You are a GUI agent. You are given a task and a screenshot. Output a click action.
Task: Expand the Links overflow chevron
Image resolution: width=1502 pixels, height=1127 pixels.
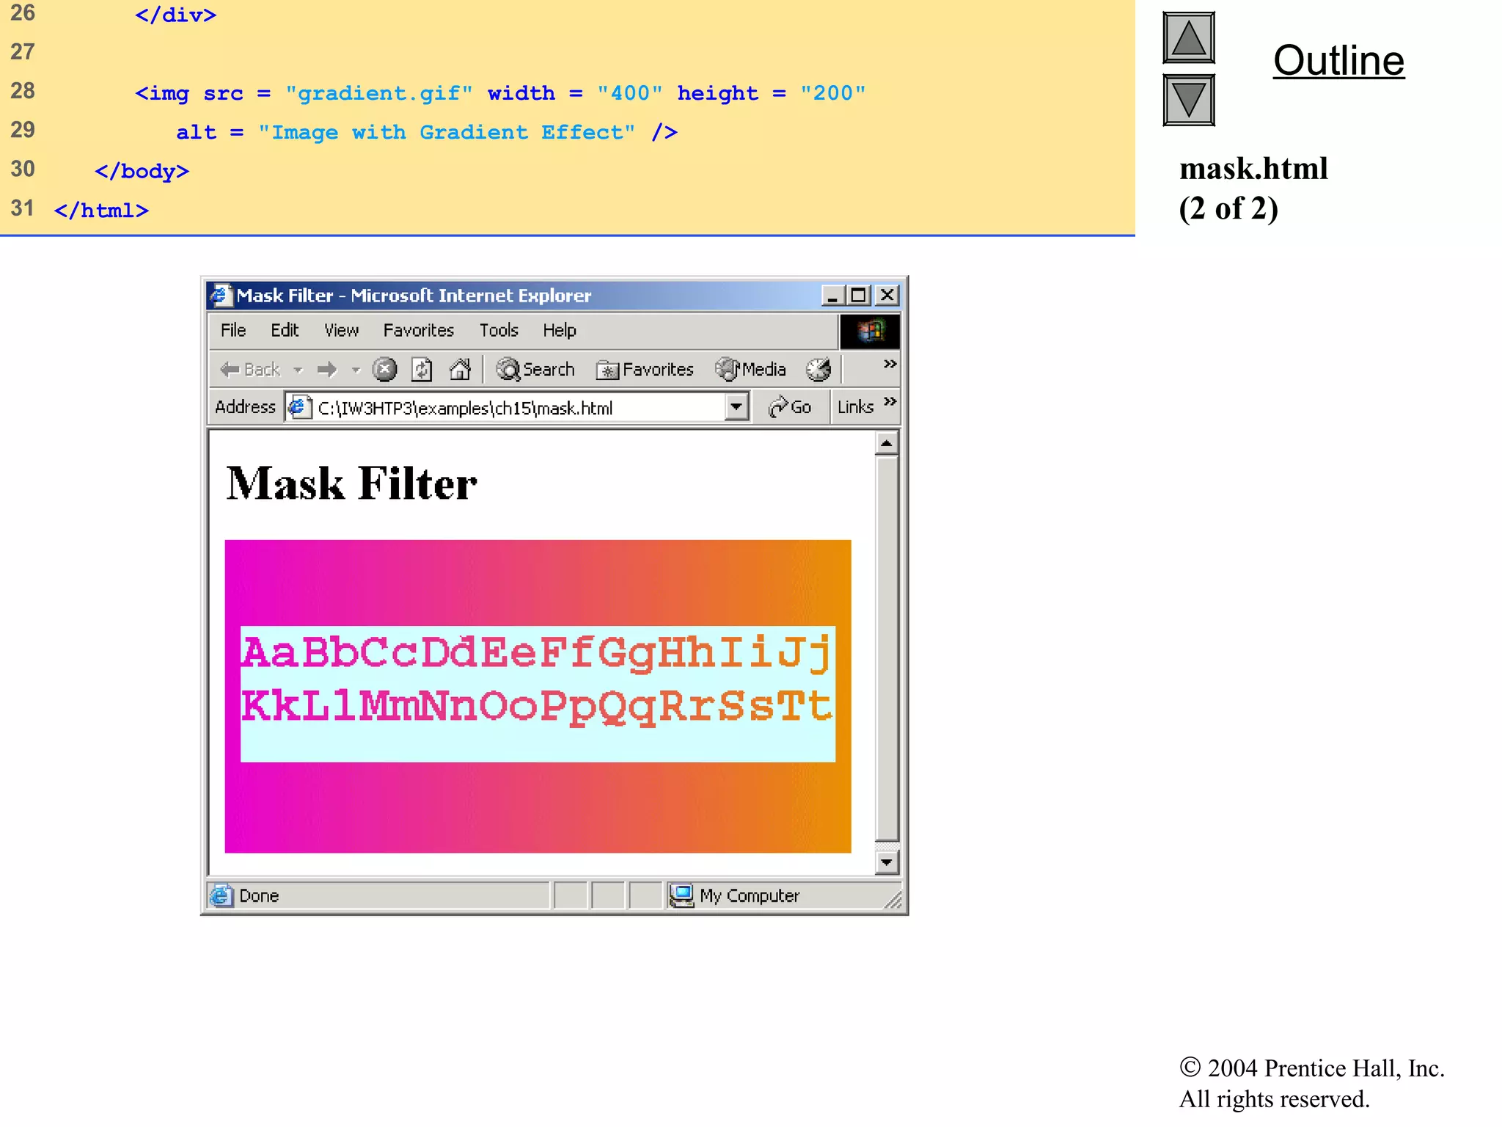[x=890, y=401]
